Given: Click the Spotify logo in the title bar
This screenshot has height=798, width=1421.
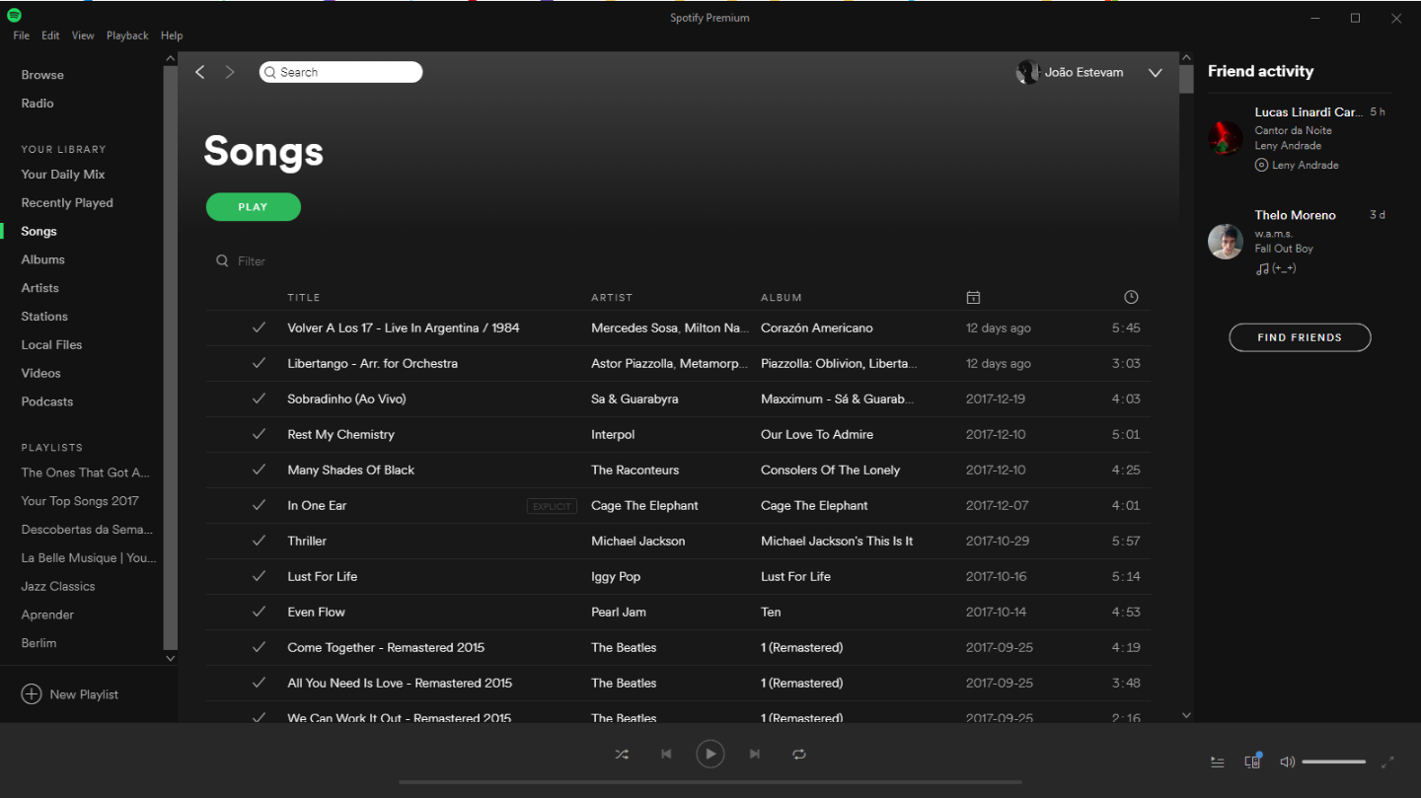Looking at the screenshot, I should coord(14,16).
